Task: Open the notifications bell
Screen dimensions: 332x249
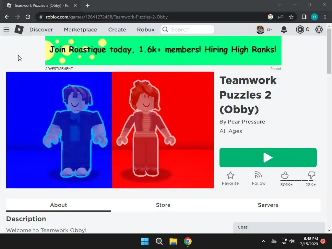Action: point(284,30)
